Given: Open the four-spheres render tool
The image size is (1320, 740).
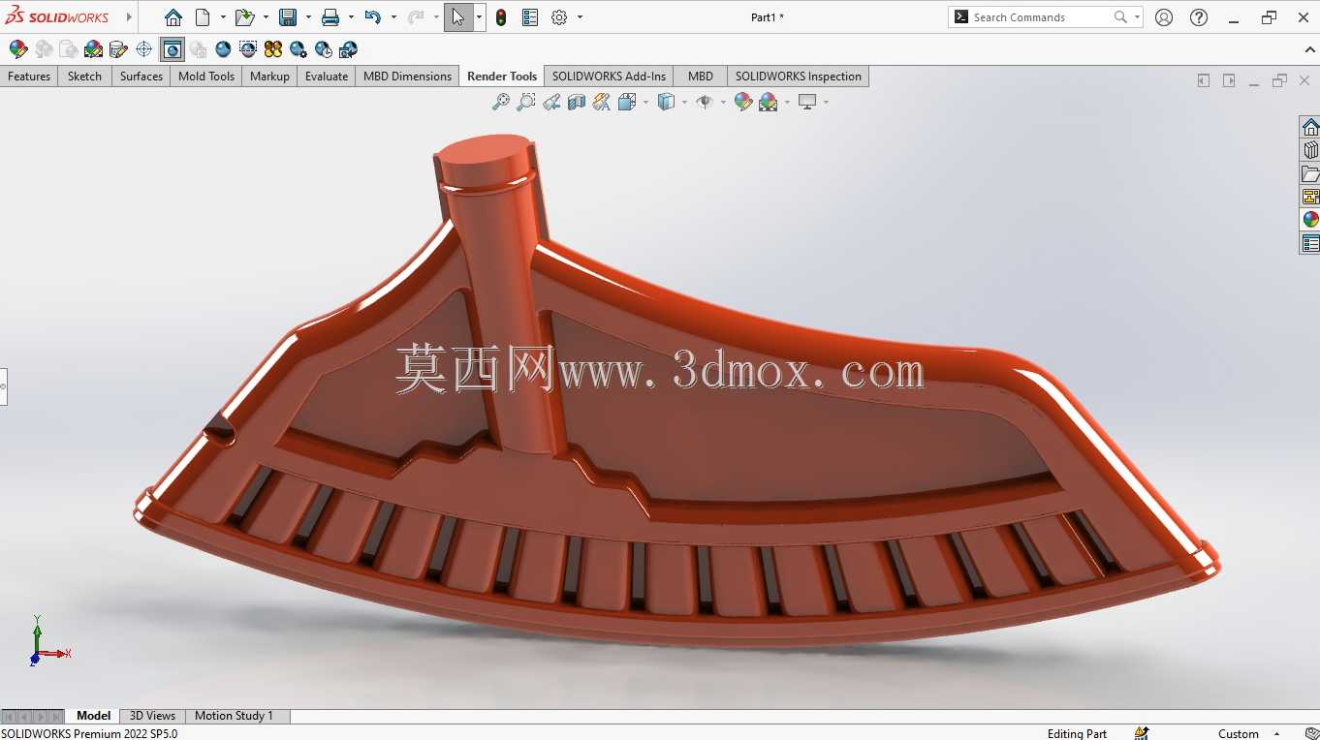Looking at the screenshot, I should coord(273,49).
